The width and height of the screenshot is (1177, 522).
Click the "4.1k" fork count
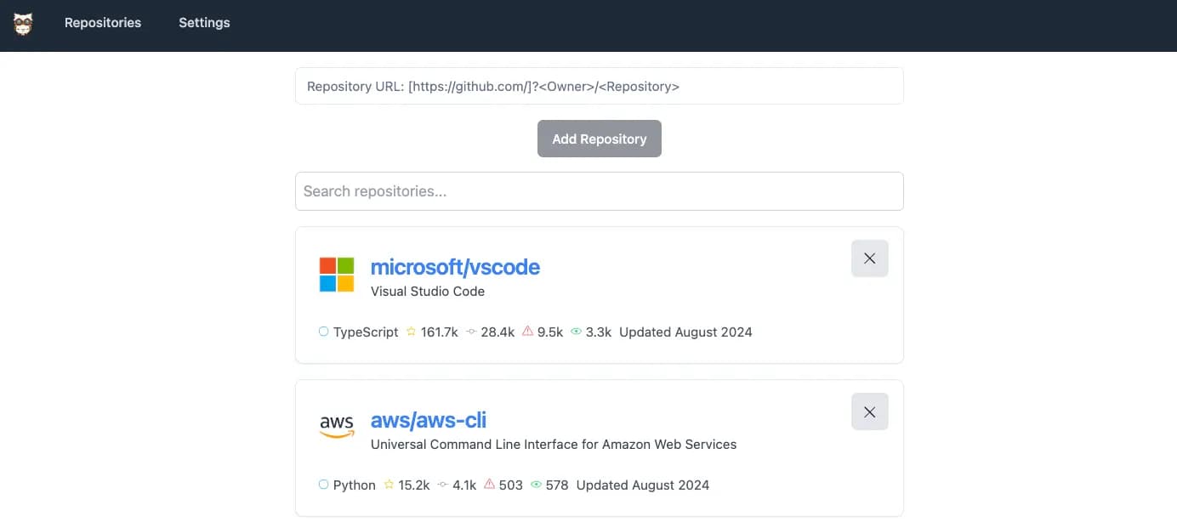464,485
